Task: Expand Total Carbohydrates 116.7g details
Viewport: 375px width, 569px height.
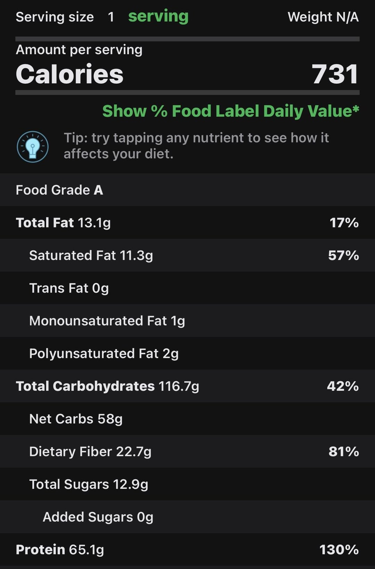Action: 187,386
